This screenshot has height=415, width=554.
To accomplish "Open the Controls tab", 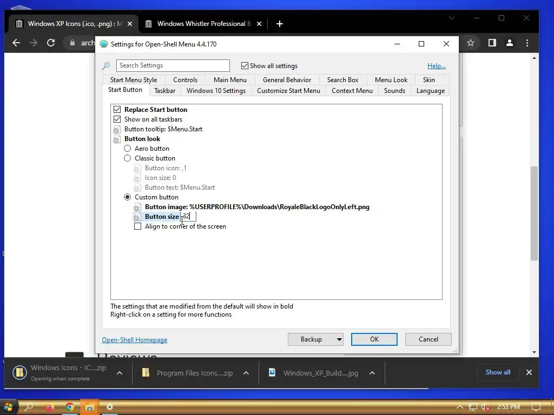I will (185, 80).
